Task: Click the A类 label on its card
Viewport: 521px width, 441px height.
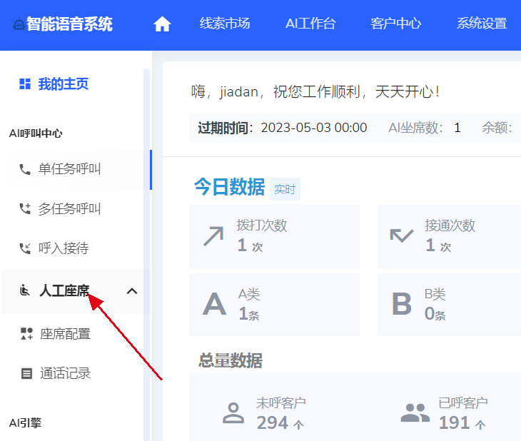Action: (249, 294)
